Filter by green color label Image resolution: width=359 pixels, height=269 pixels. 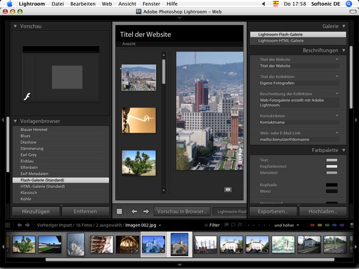coord(327,225)
